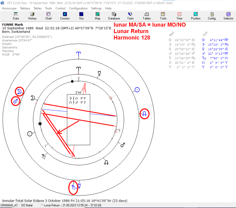
Task: Open the Data toolbar icon
Action: tap(16, 16)
